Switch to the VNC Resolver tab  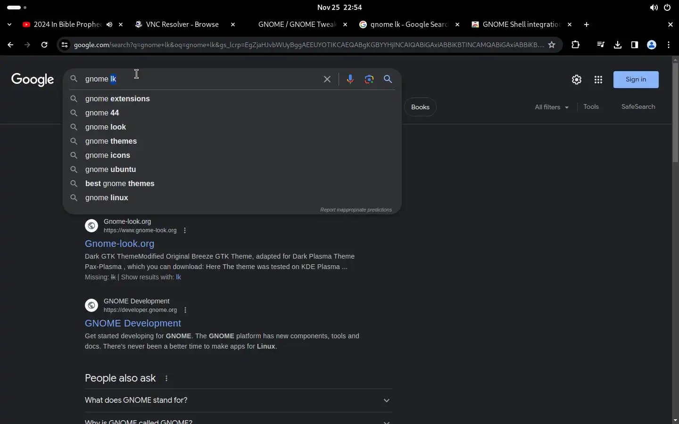click(182, 24)
